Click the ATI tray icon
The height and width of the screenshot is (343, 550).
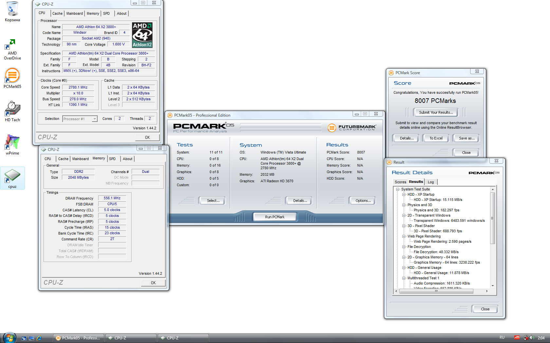coord(517,338)
